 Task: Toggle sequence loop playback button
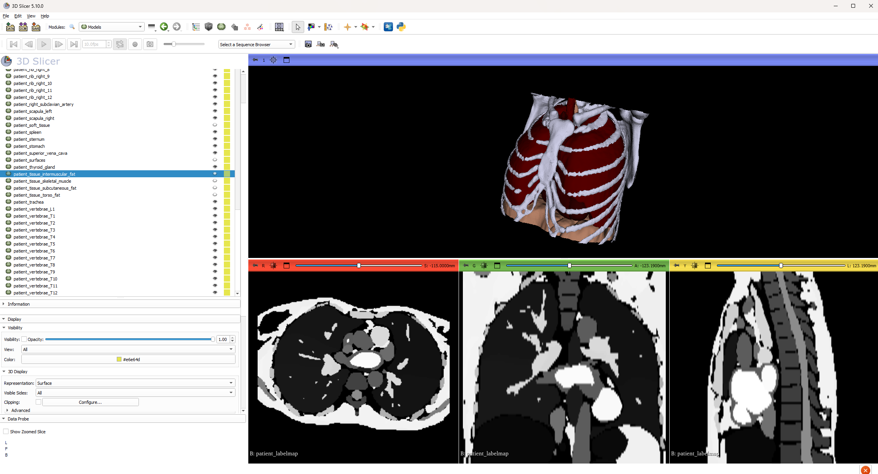tap(120, 44)
